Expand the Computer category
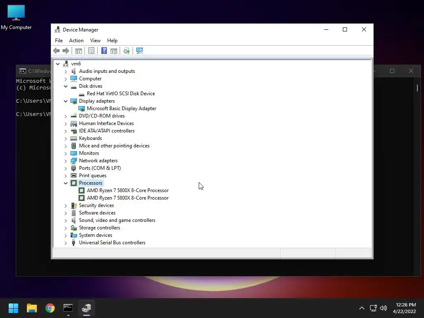Image resolution: width=424 pixels, height=318 pixels. (65, 79)
